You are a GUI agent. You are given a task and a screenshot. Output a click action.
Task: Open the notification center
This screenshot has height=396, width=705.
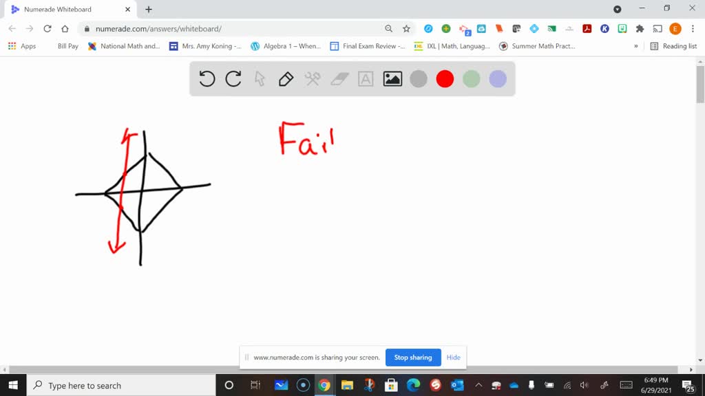click(x=688, y=385)
